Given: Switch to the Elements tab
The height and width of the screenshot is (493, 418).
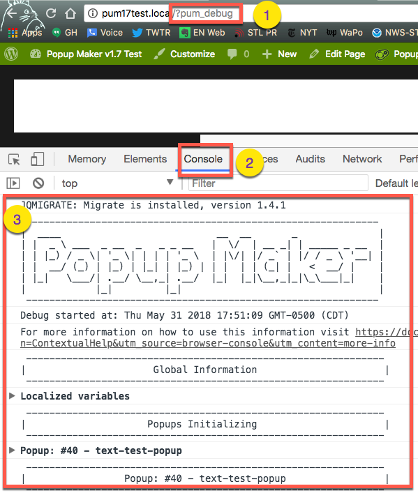Looking at the screenshot, I should [x=145, y=159].
